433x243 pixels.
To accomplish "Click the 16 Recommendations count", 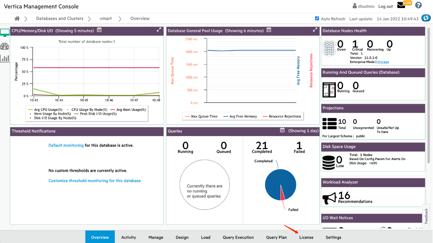I will 344,196.
